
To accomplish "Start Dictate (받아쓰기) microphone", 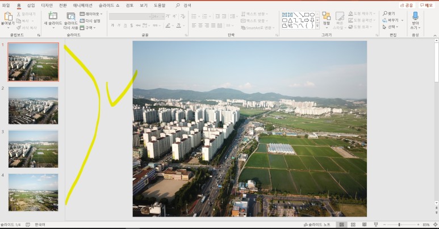I will pyautogui.click(x=415, y=16).
